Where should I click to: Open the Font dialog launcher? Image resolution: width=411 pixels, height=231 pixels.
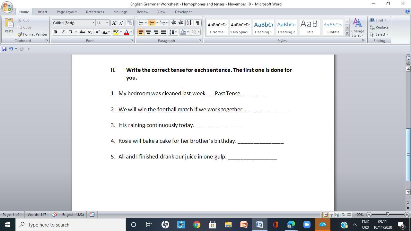[x=132, y=41]
